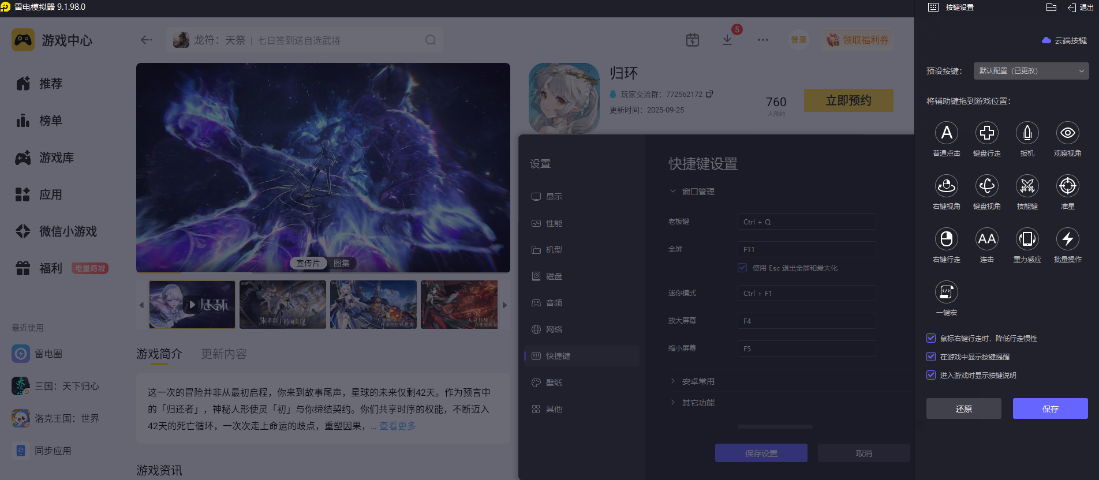This screenshot has height=480, width=1099.
Task: Play the 归环 video thumbnail
Action: click(192, 305)
